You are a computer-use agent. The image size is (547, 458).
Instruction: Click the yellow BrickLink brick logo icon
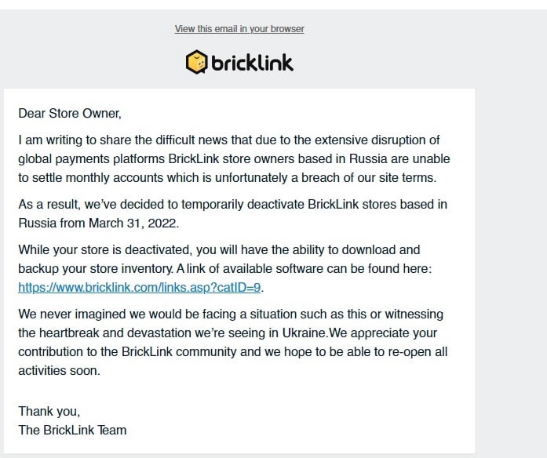tap(196, 62)
